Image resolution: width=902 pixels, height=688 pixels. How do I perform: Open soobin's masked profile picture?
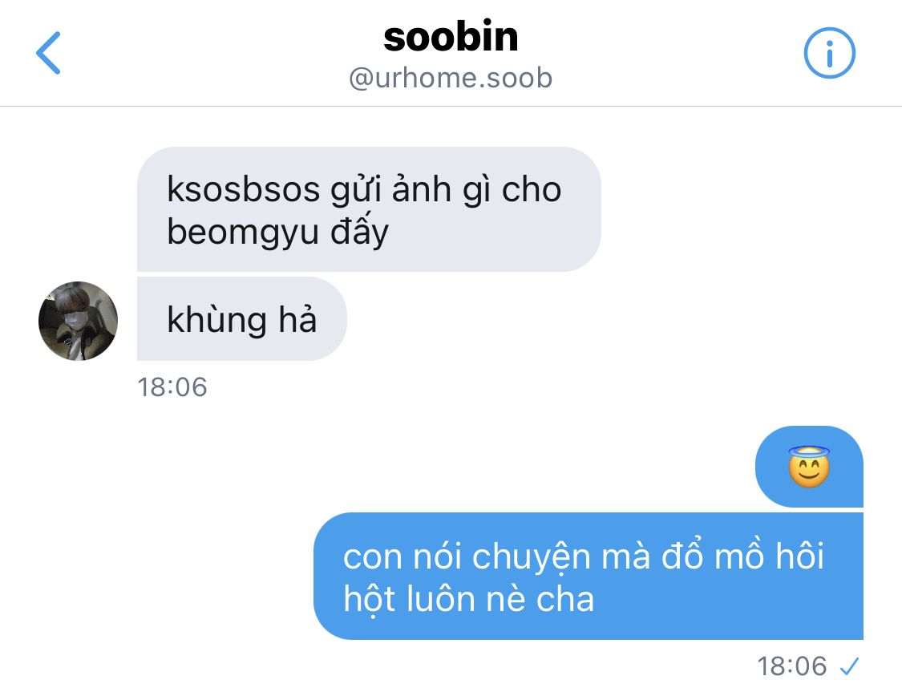(x=79, y=321)
